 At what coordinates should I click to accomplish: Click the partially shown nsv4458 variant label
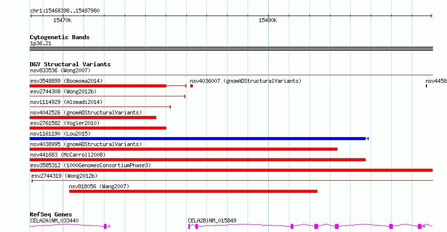pos(436,81)
